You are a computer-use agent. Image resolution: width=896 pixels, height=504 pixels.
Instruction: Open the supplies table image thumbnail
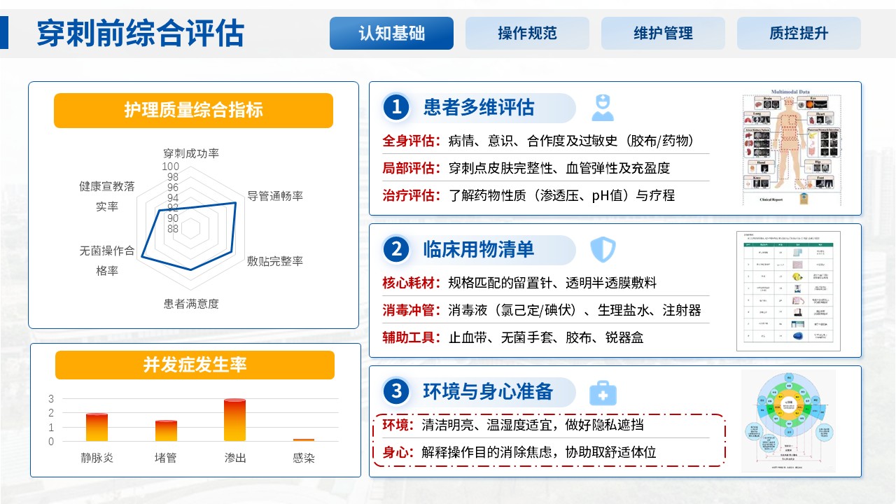[788, 290]
